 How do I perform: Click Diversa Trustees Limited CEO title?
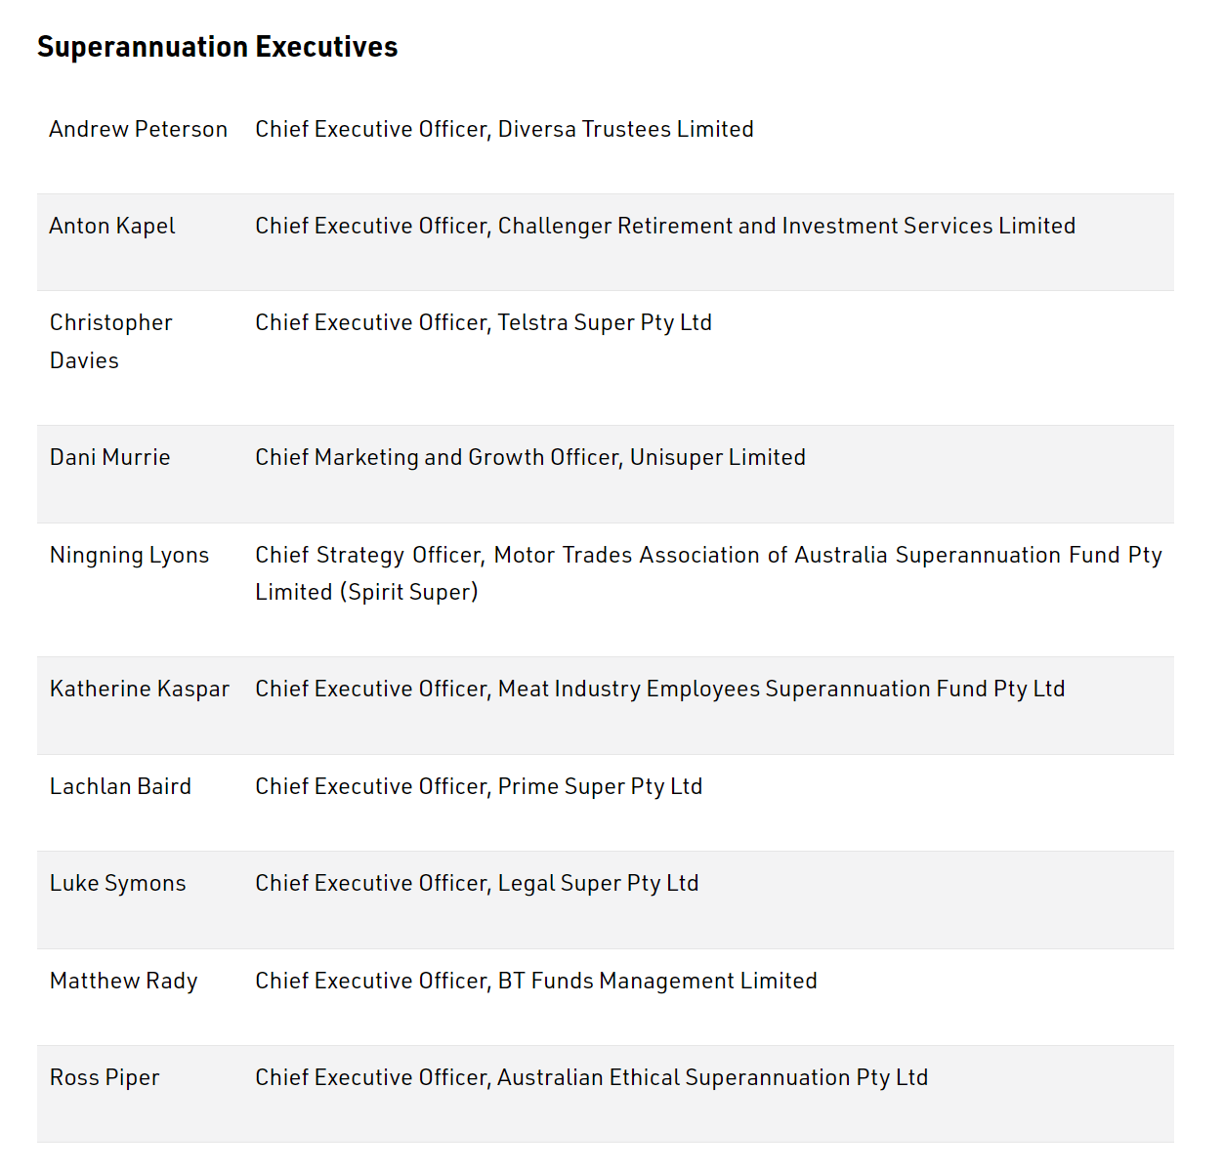point(504,129)
